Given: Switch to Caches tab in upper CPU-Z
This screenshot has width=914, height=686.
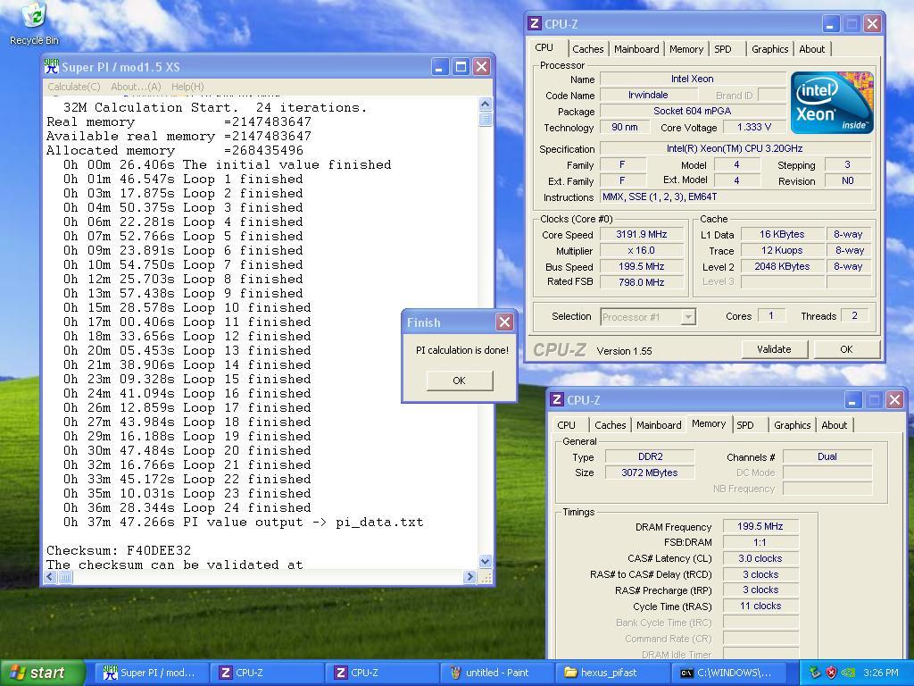Looking at the screenshot, I should (587, 49).
